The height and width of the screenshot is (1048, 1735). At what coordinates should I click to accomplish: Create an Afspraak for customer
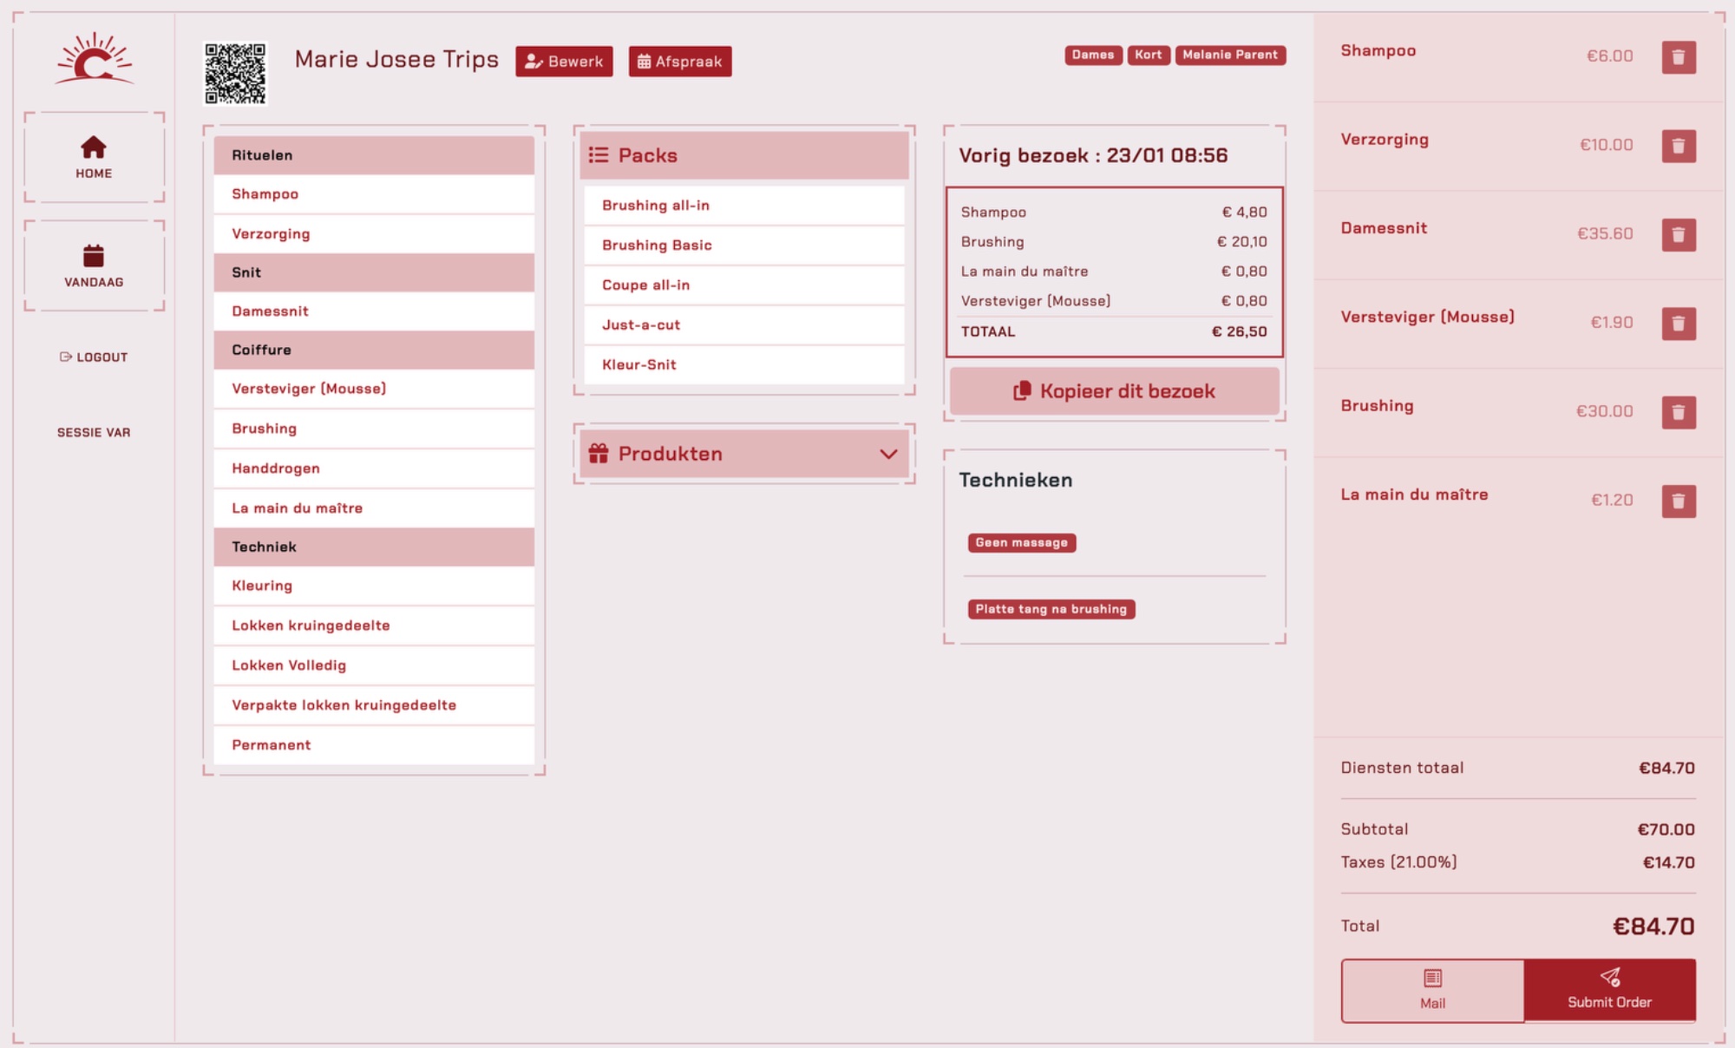tap(679, 62)
